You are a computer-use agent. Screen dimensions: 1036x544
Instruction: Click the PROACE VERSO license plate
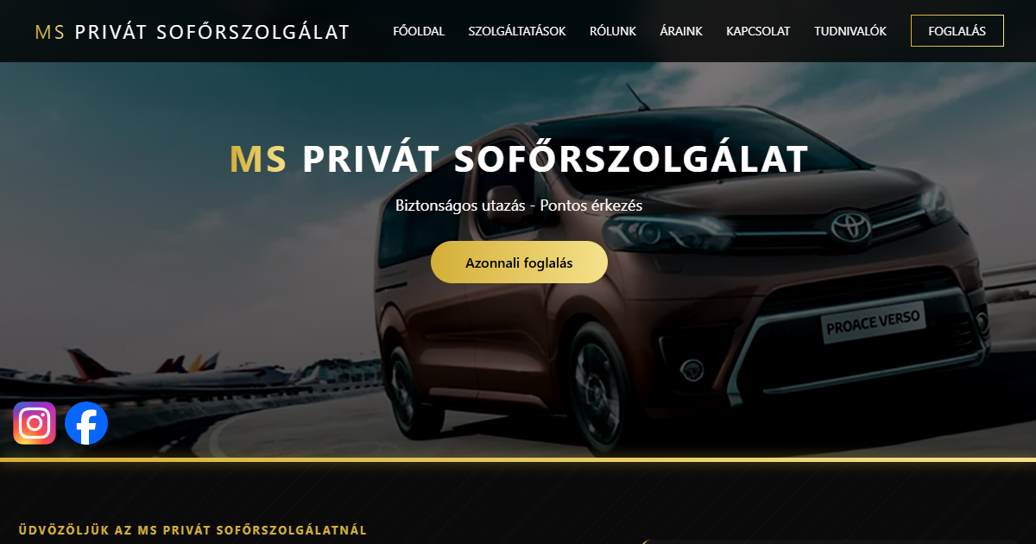click(873, 322)
